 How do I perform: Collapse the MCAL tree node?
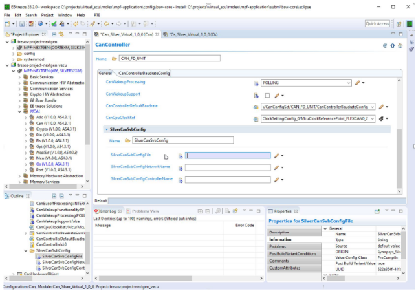(19, 112)
